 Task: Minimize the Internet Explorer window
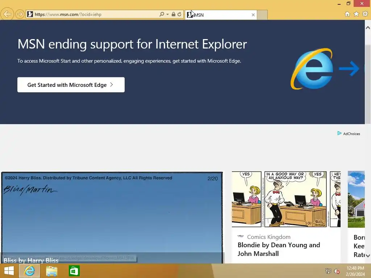point(339,4)
